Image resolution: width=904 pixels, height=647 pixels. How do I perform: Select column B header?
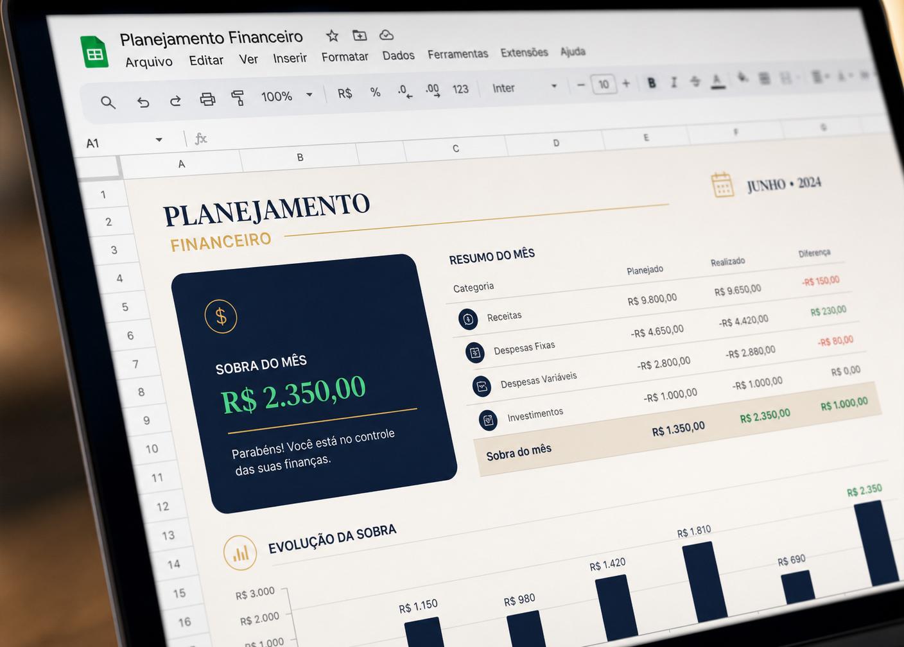[300, 157]
